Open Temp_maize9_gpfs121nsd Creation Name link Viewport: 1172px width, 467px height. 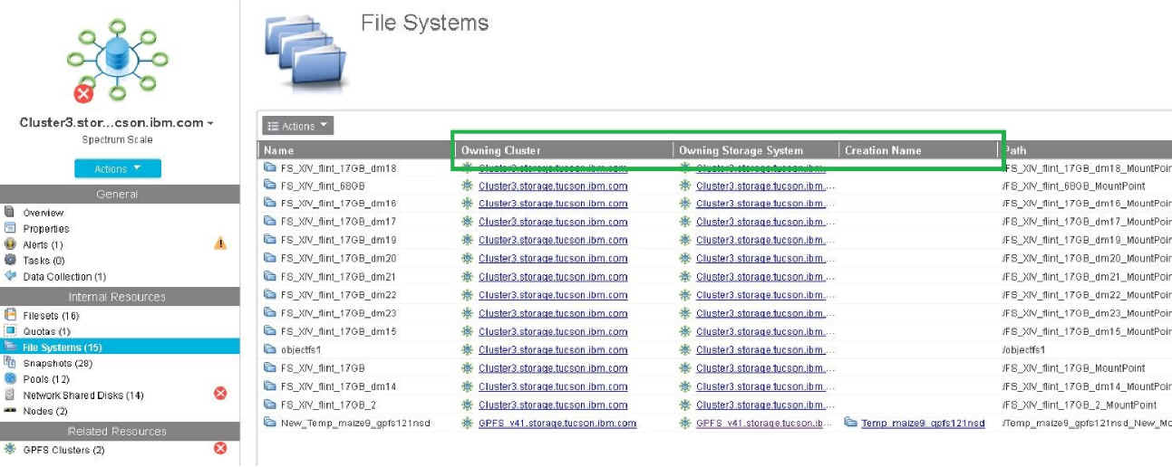point(923,423)
